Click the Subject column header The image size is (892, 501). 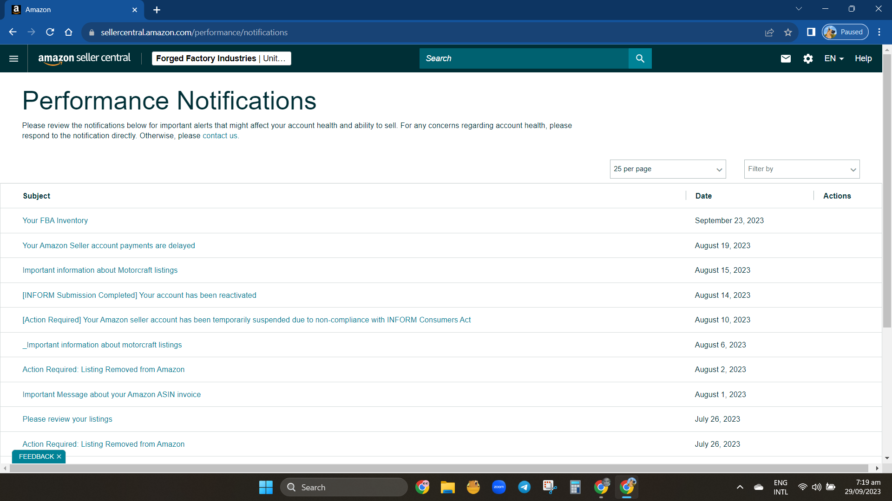[37, 196]
